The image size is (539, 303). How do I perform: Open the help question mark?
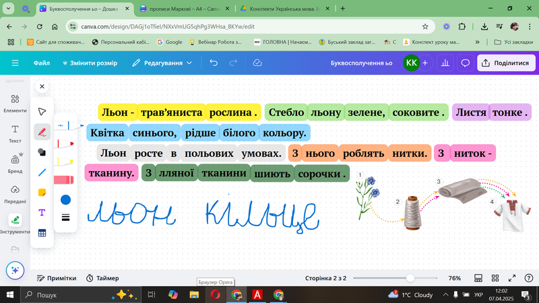point(529,278)
